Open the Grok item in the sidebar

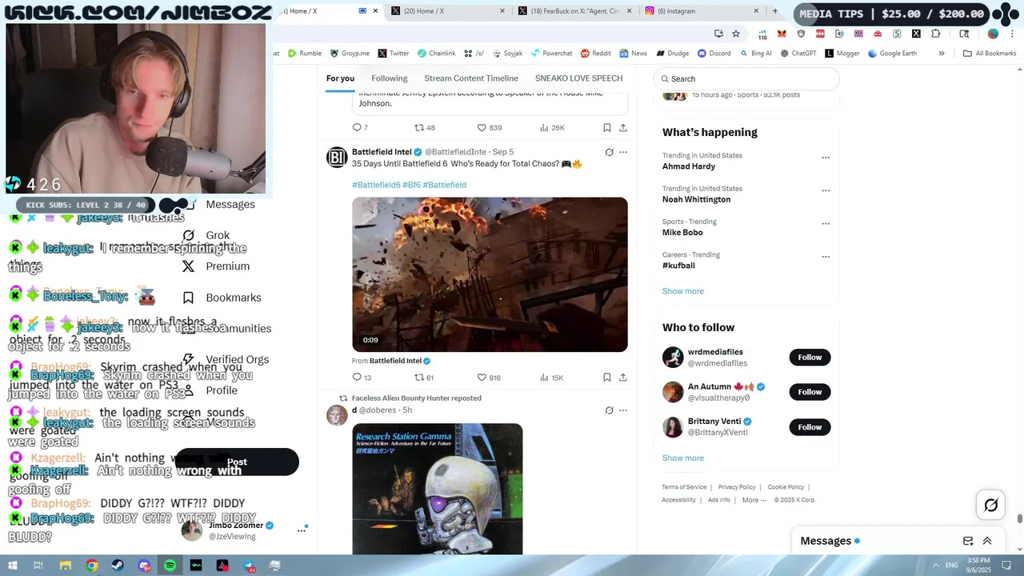206,235
